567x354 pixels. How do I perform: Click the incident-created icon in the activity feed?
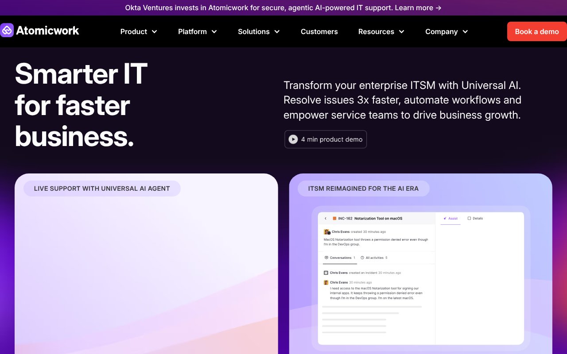pos(326,273)
